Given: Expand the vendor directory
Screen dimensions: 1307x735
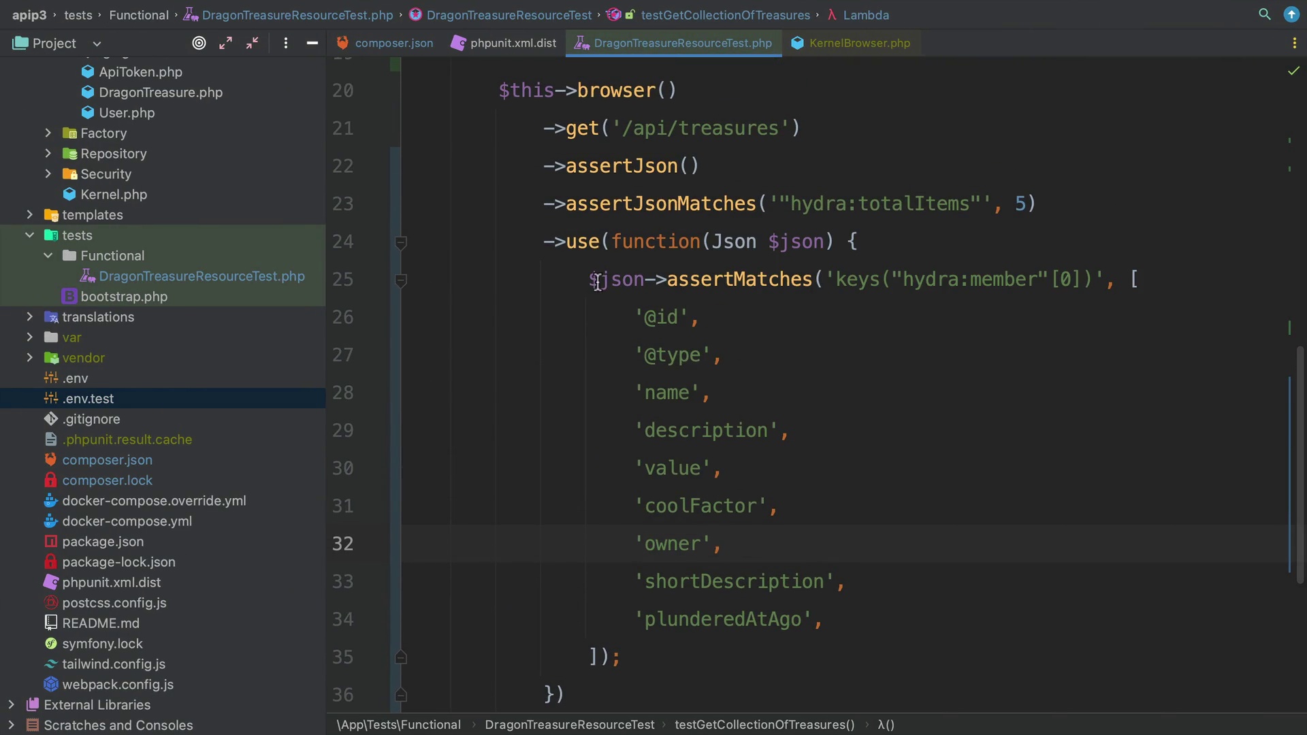Looking at the screenshot, I should 27,357.
